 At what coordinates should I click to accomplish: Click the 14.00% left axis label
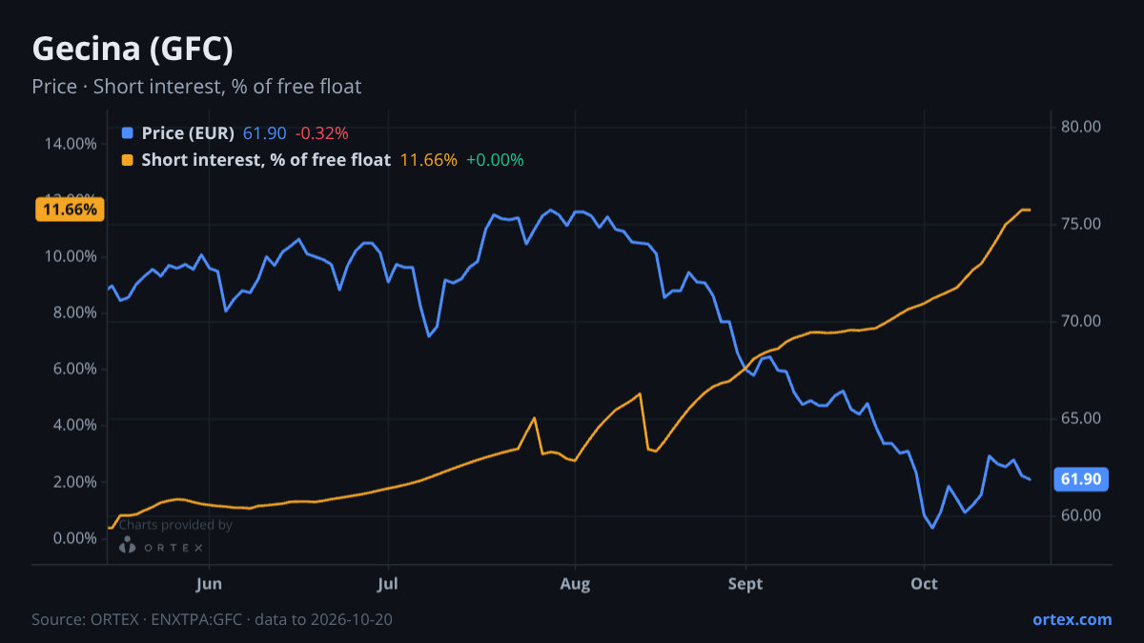tap(71, 144)
